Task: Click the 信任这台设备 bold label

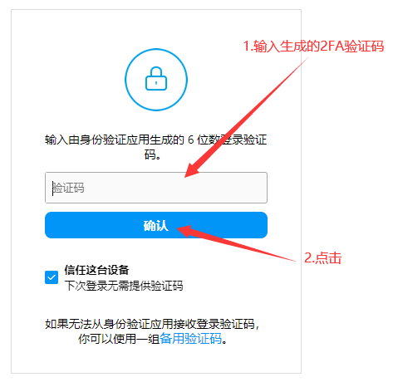Action: 96,270
